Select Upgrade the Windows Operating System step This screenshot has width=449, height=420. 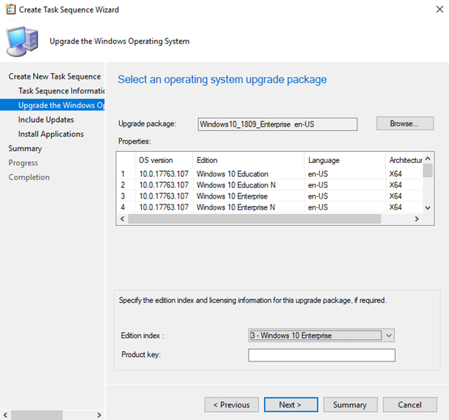pyautogui.click(x=53, y=105)
